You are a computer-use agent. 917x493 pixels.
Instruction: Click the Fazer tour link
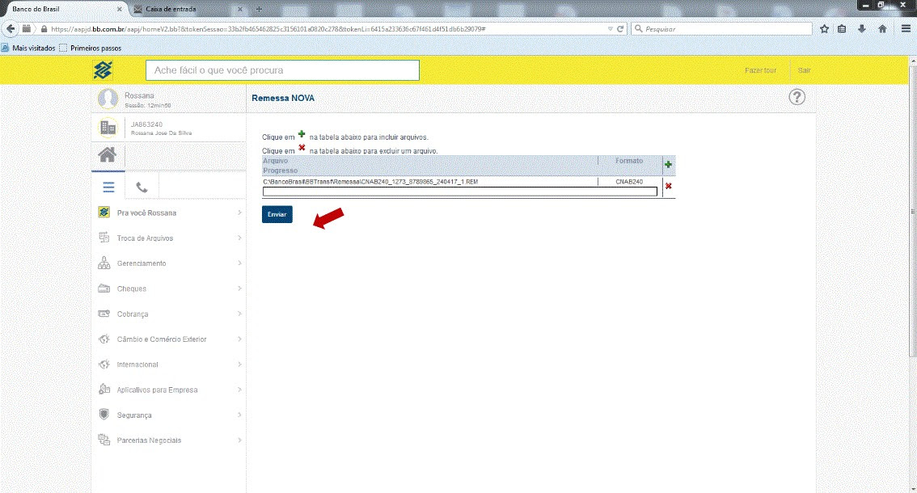point(760,70)
